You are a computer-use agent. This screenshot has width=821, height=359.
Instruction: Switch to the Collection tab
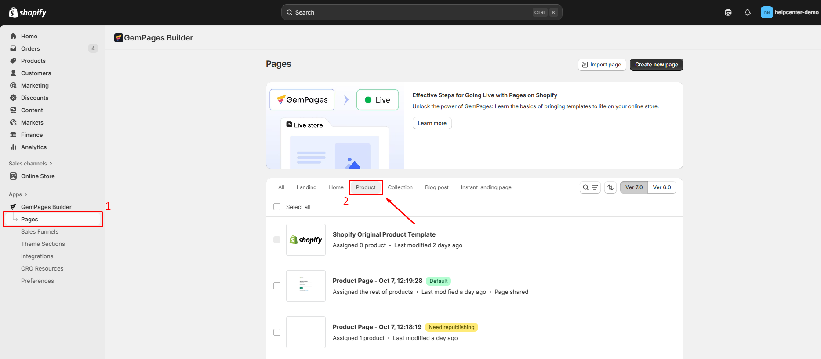[400, 187]
